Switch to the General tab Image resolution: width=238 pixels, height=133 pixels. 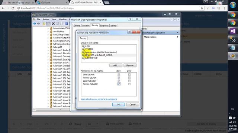point(77,25)
